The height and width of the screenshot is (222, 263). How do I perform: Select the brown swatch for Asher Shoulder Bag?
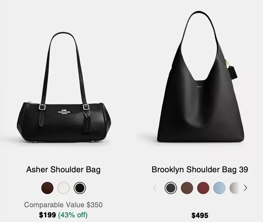(x=48, y=188)
